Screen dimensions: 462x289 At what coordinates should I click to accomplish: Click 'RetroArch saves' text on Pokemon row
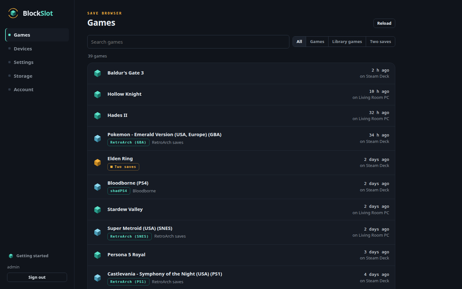167,143
